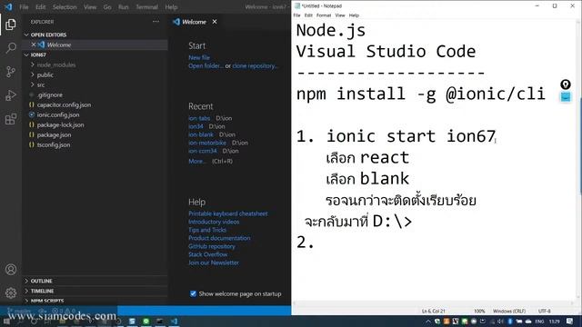Open recent project ion-motorbike
The width and height of the screenshot is (582, 327).
[x=207, y=143]
